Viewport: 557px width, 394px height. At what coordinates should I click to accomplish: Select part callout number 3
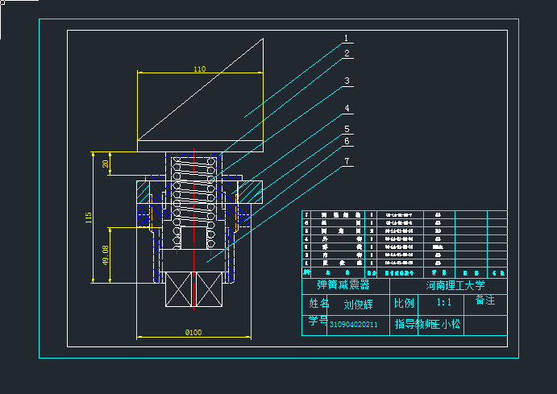coord(346,81)
